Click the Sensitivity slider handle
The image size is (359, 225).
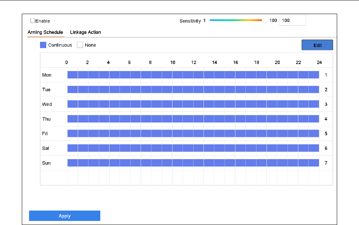click(x=265, y=21)
